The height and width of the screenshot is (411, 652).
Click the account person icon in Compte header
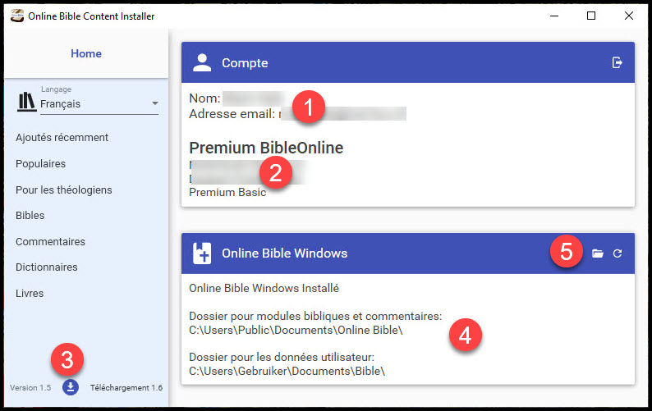pyautogui.click(x=202, y=62)
